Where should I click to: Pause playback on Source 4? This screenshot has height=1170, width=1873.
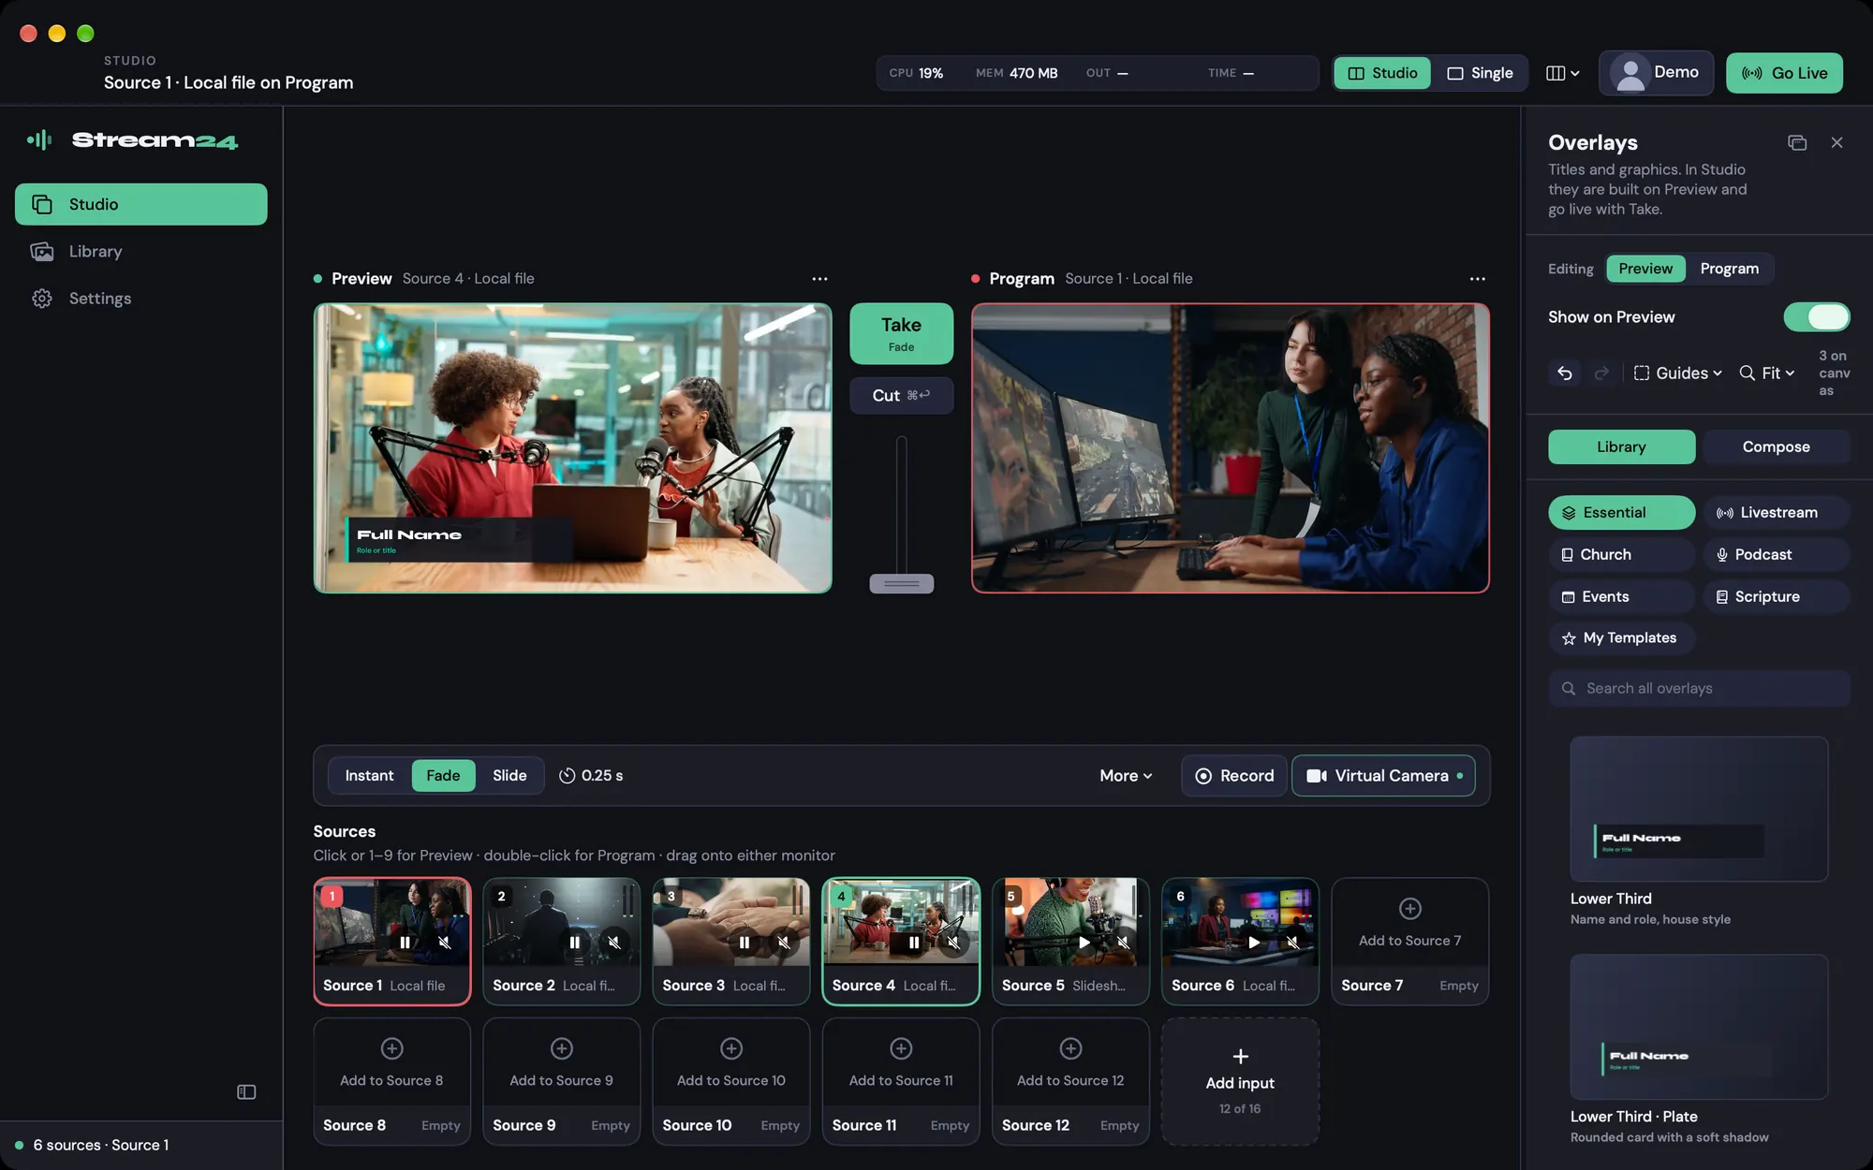coord(913,943)
